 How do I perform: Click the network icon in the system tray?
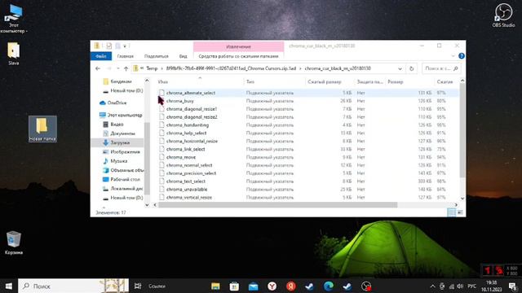pos(452,286)
